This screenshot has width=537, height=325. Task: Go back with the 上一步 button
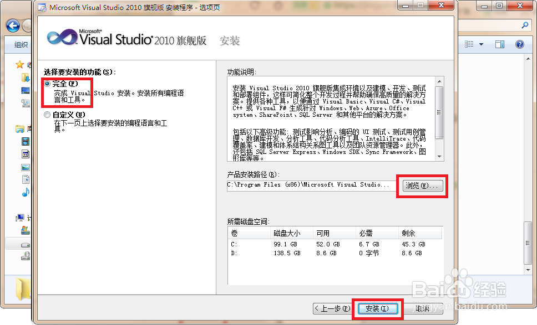tap(332, 308)
